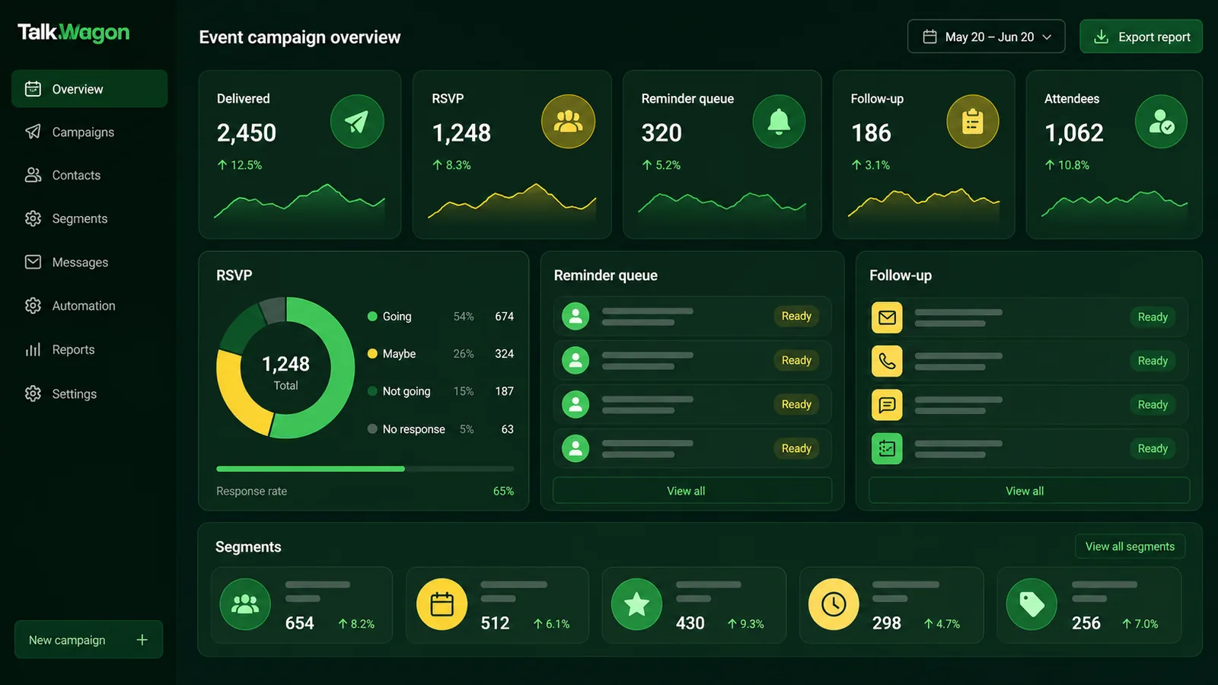This screenshot has height=685, width=1218.
Task: Click the View all segments button
Action: coord(1130,546)
